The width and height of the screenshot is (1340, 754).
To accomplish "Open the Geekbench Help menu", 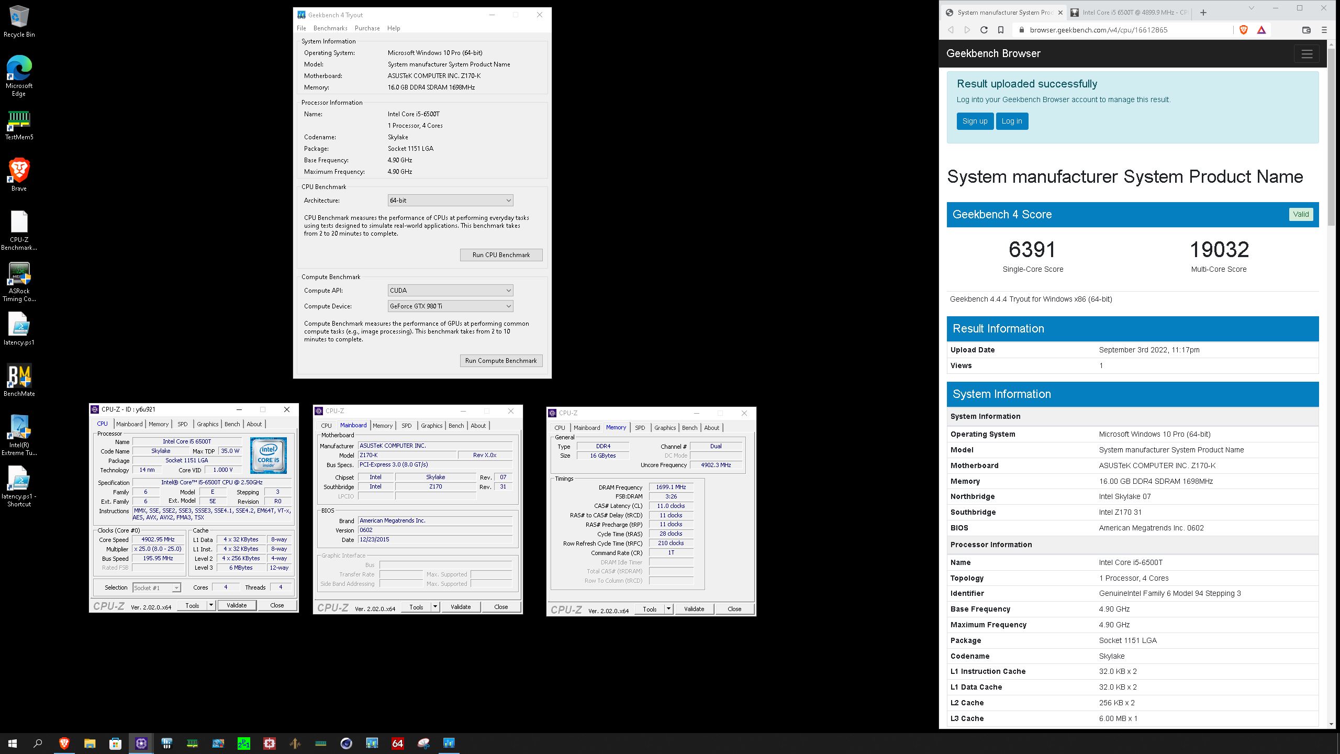I will pos(394,28).
